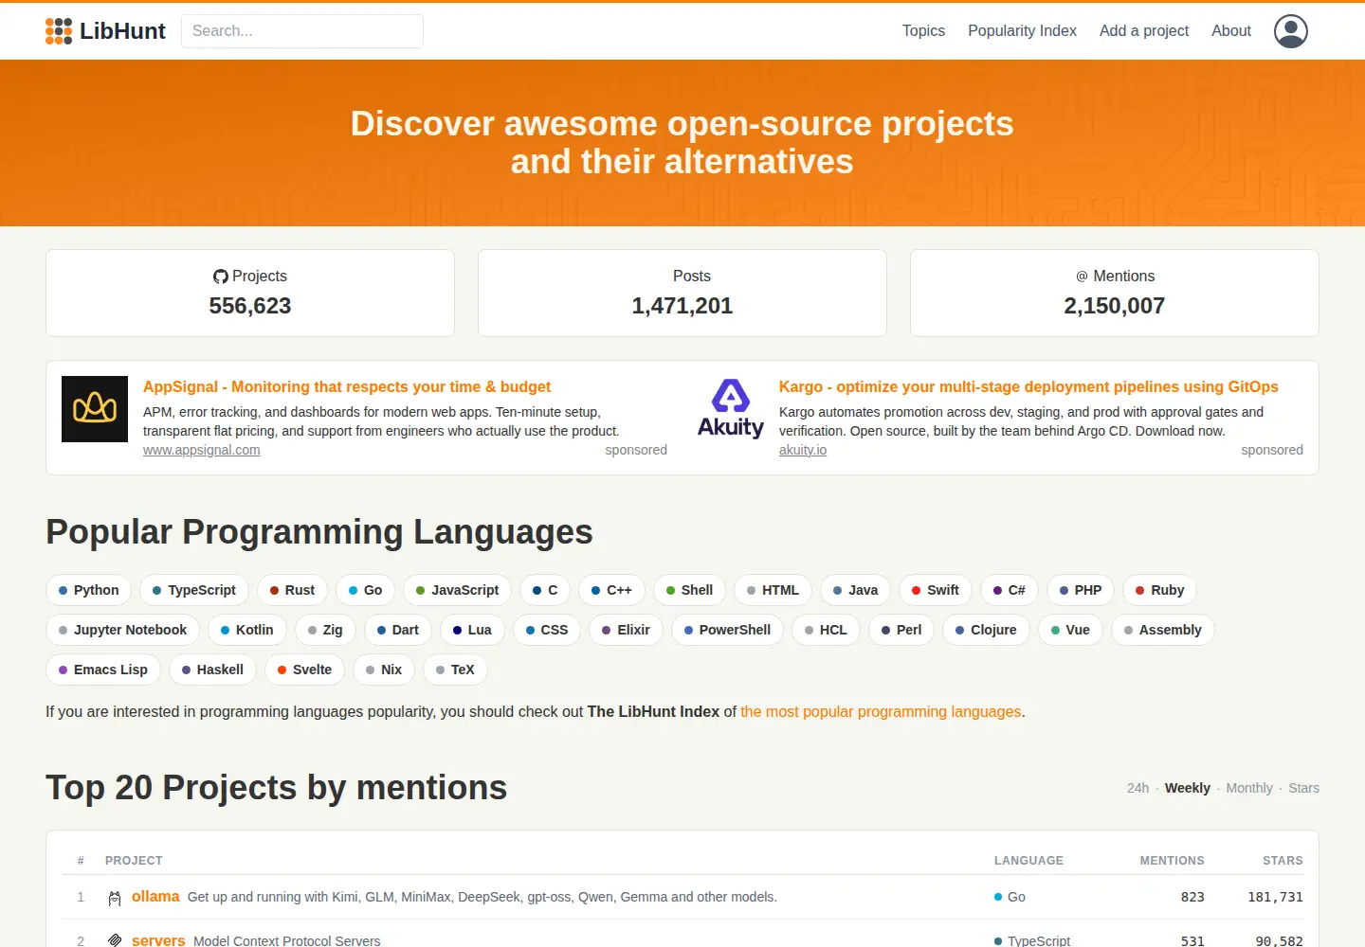The height and width of the screenshot is (947, 1365).
Task: Pick the JavaScript language tag
Action: [x=457, y=590]
